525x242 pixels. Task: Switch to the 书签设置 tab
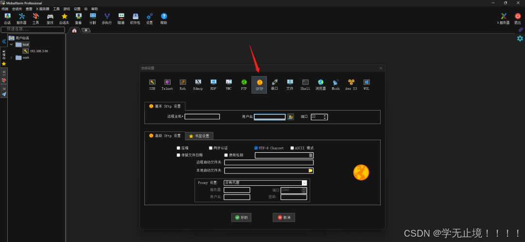coord(199,136)
